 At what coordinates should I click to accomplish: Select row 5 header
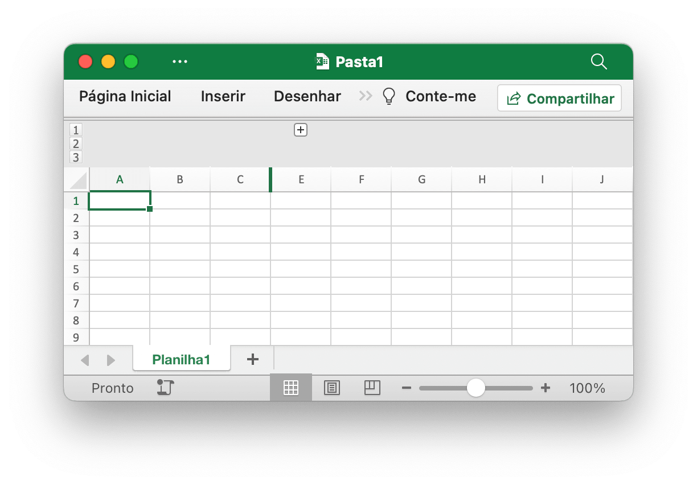coord(76,269)
